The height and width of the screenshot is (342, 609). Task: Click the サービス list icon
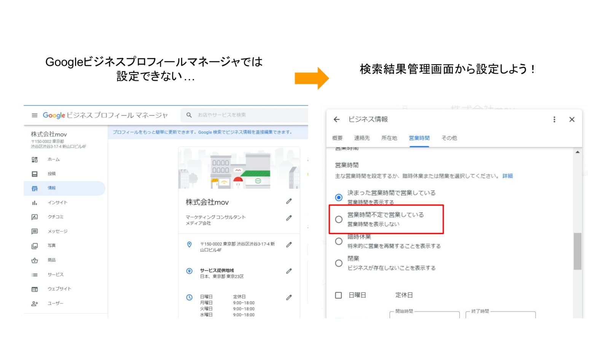coord(35,275)
